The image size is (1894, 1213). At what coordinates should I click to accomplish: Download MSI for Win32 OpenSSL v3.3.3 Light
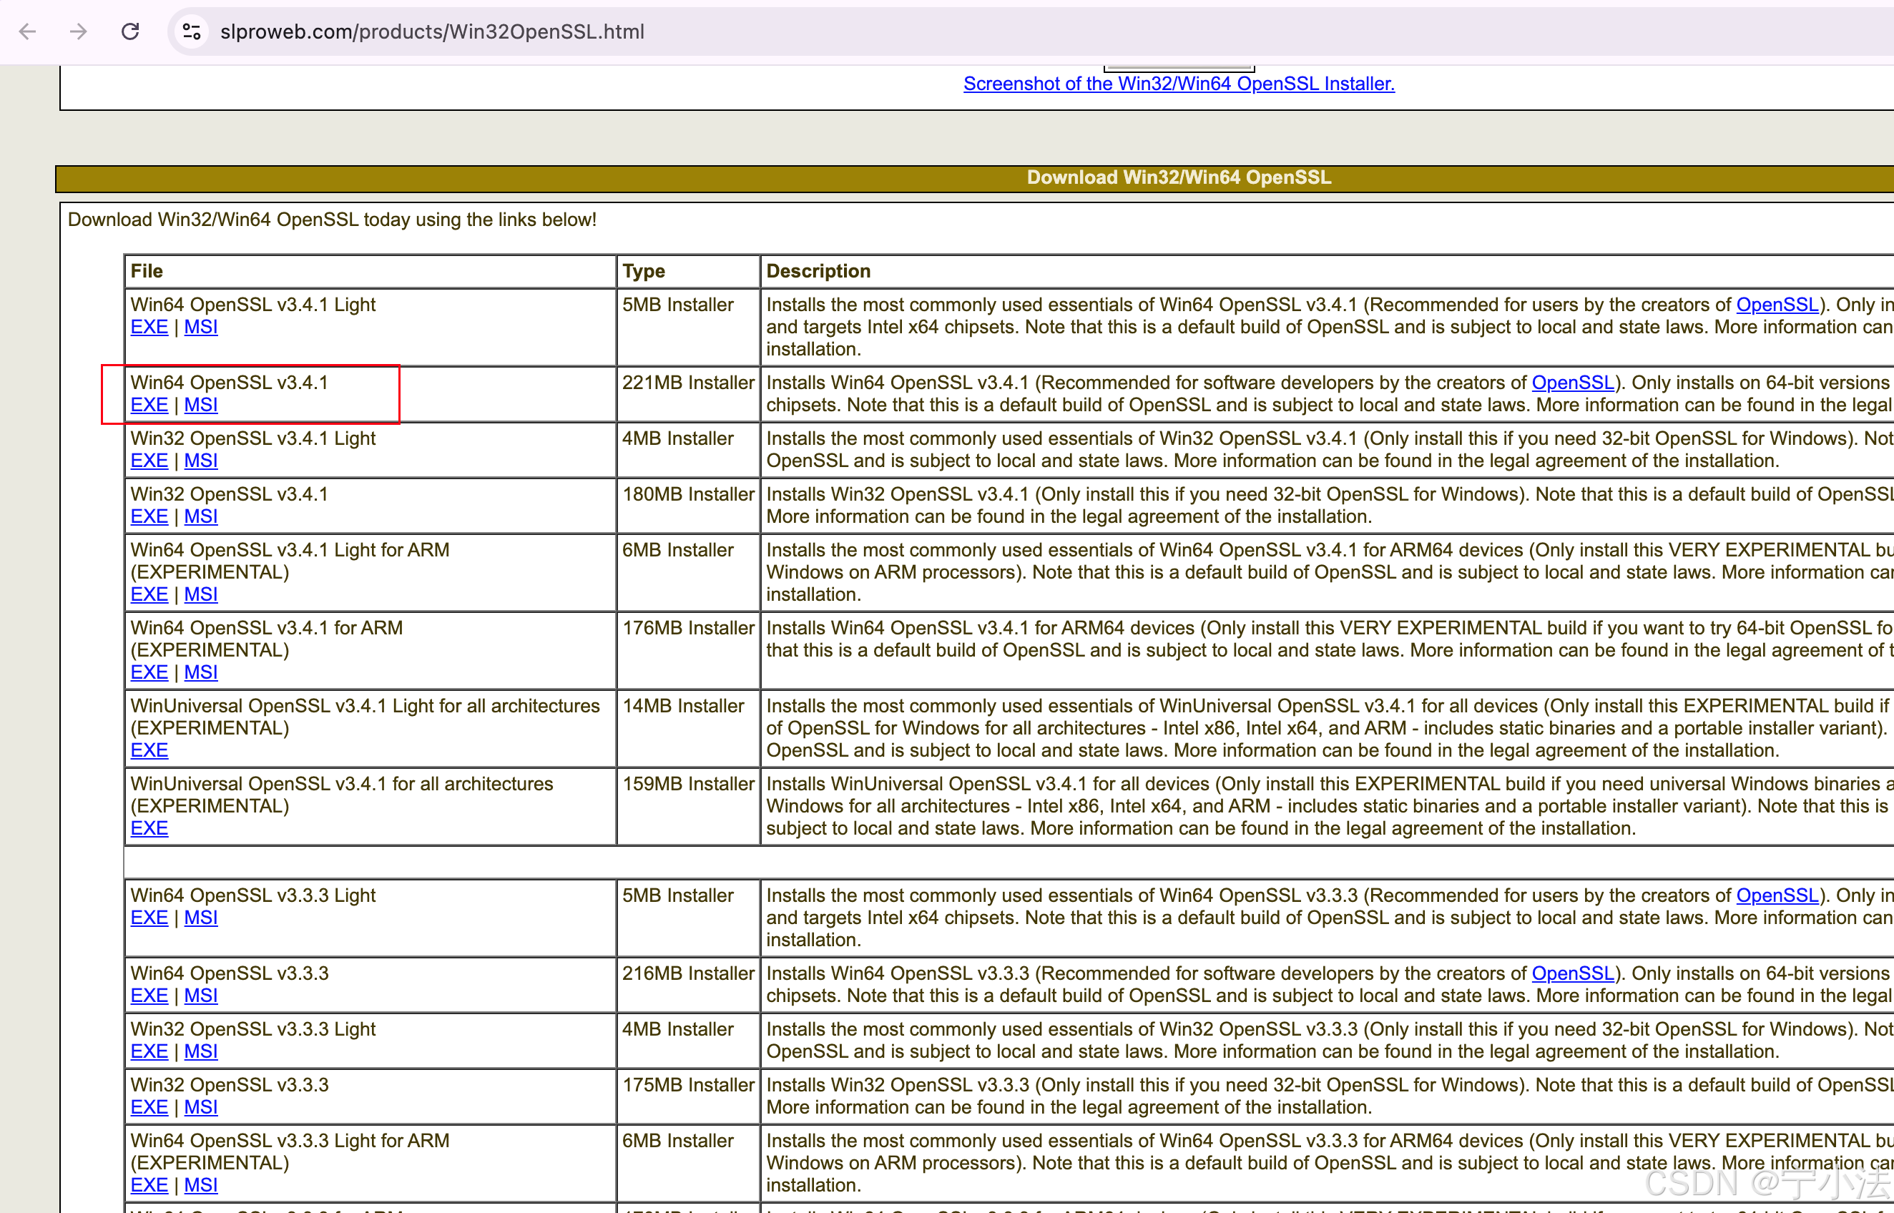[x=201, y=1051]
